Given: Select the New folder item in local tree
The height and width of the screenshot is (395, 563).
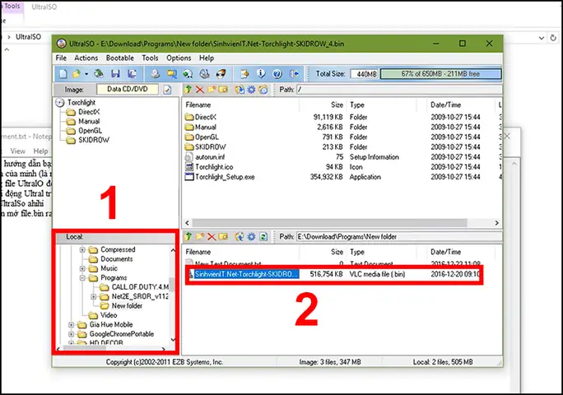Looking at the screenshot, I should (x=127, y=306).
